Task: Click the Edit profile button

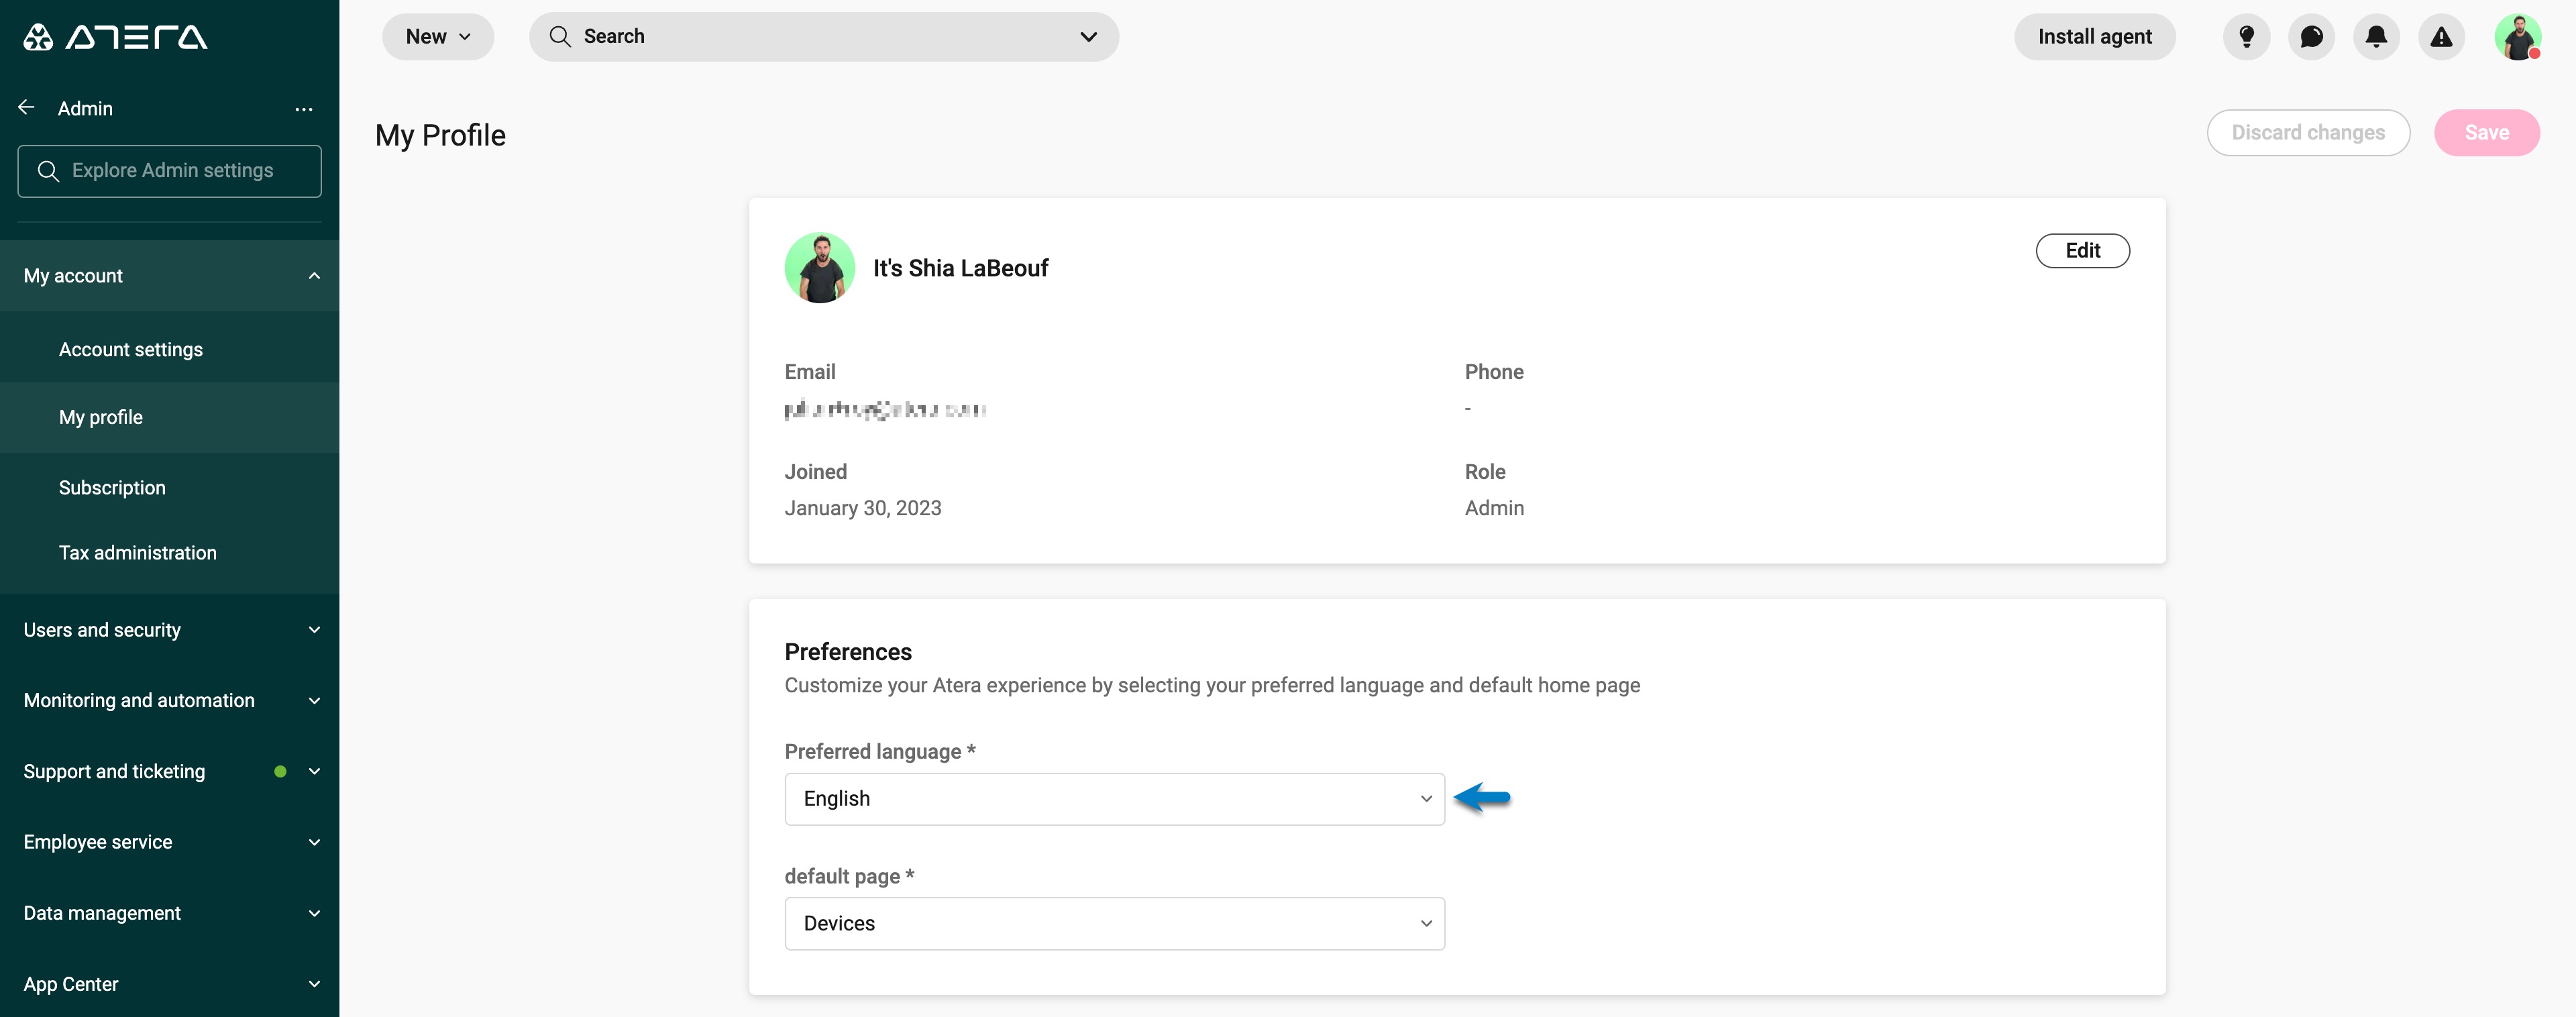Action: click(x=2082, y=251)
